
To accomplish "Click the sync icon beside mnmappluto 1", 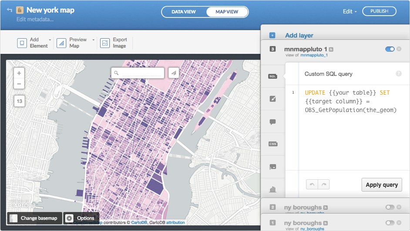I will pos(331,49).
